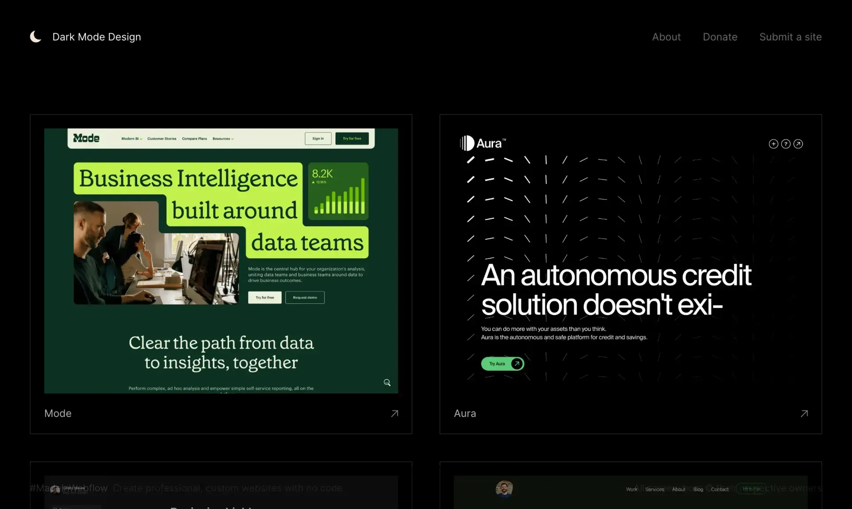Click the plus icon on the Aura card

pyautogui.click(x=773, y=144)
